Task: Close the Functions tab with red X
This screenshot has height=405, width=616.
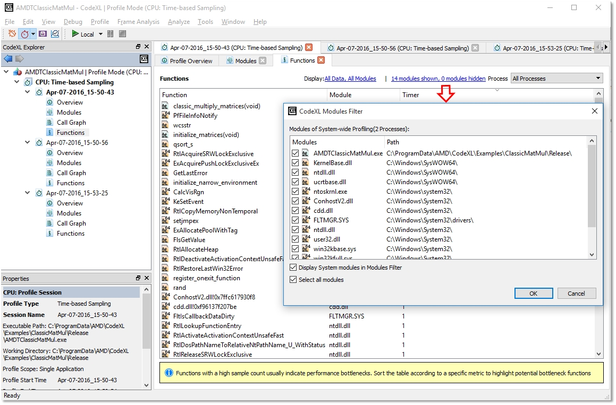Action: (322, 60)
